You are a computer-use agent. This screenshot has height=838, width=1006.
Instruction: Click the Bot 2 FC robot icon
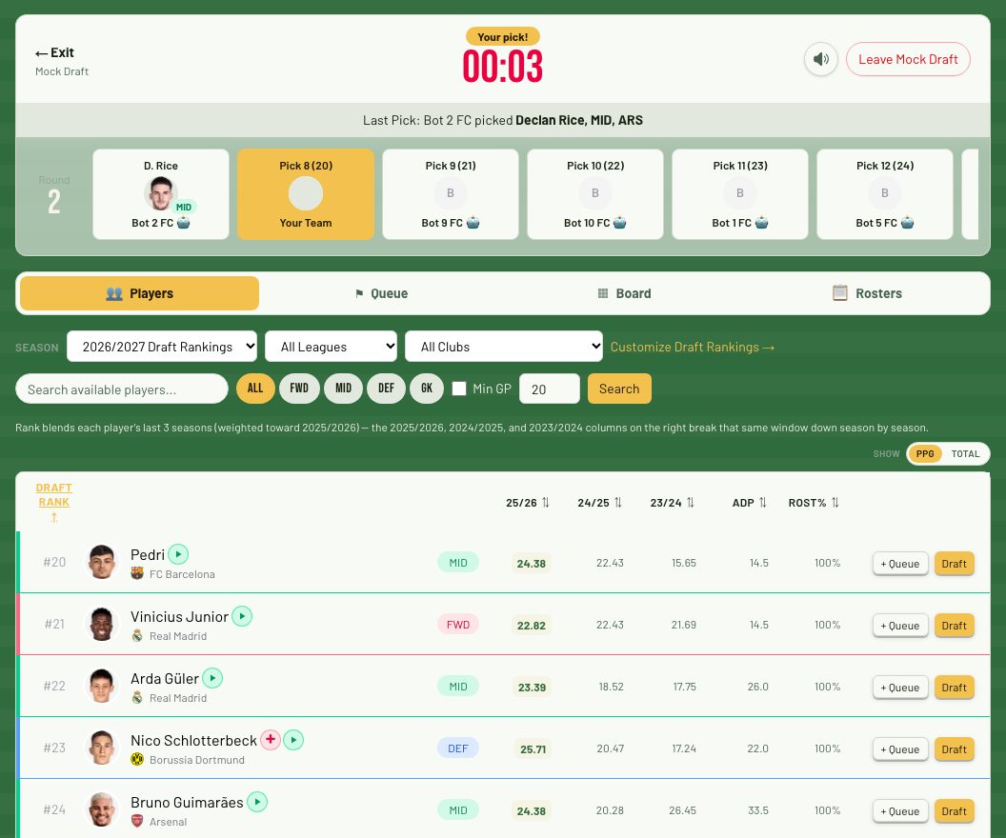coord(184,223)
